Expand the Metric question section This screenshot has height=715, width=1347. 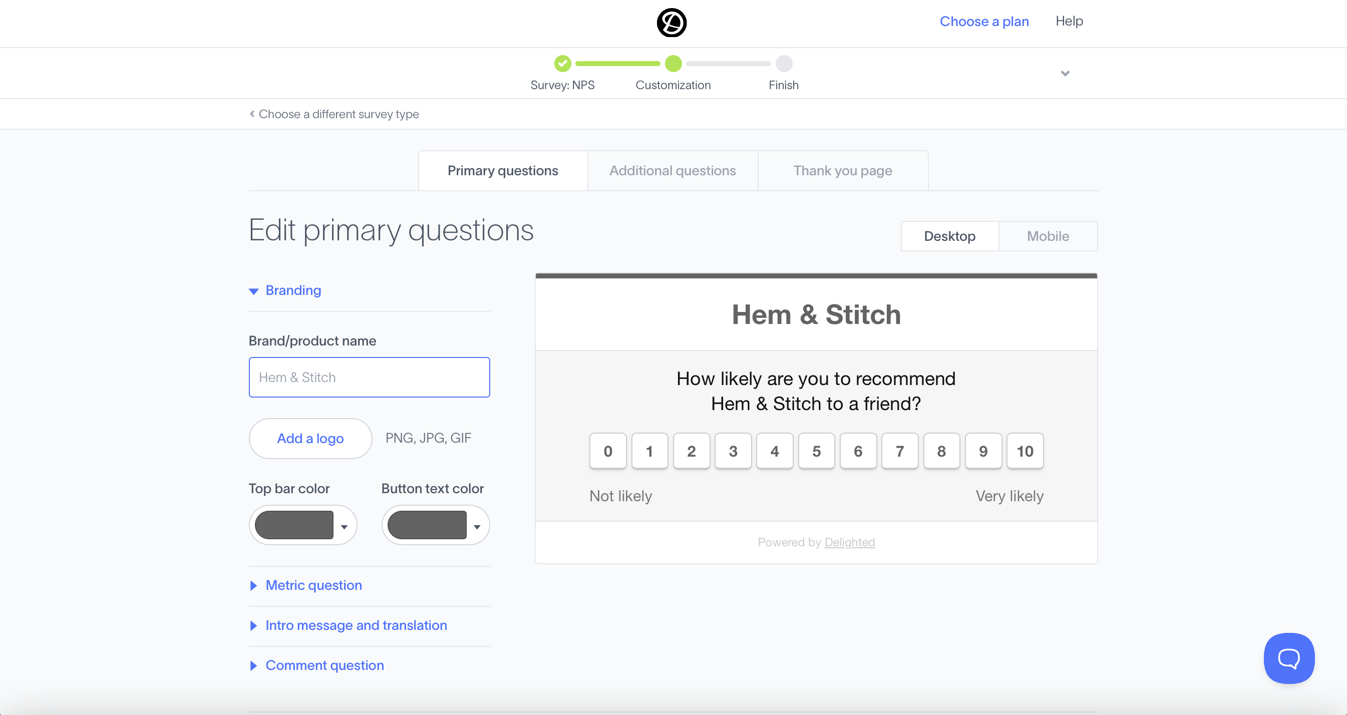tap(313, 585)
